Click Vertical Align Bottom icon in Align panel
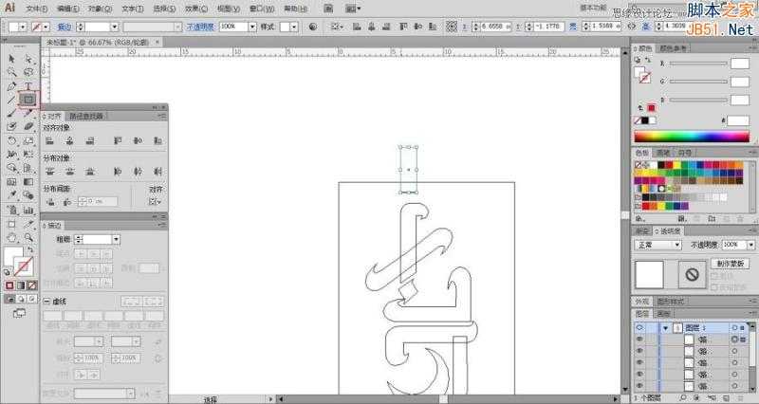Screen dimensions: 759x404 pyautogui.click(x=157, y=140)
